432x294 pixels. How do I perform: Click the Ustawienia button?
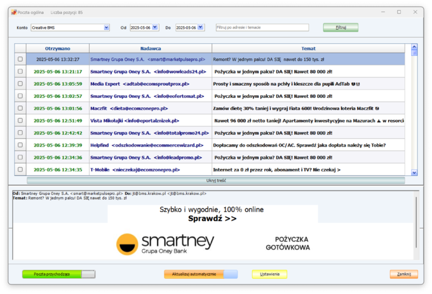269,274
